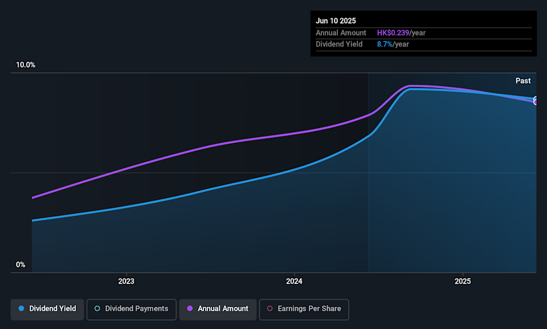Click the 10.0% y-axis label
Viewport: 547px width, 329px height.
[25, 65]
